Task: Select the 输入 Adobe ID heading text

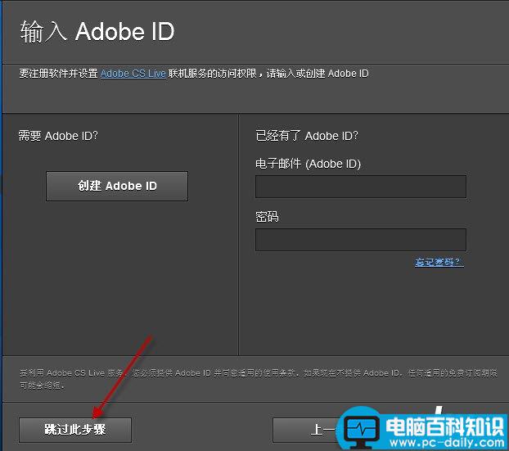Action: click(x=97, y=31)
